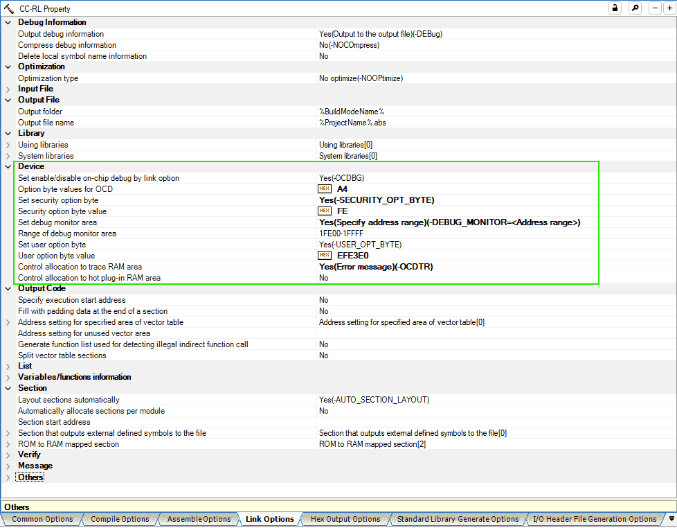
Task: Collapse all categories with minus button
Action: click(x=655, y=8)
